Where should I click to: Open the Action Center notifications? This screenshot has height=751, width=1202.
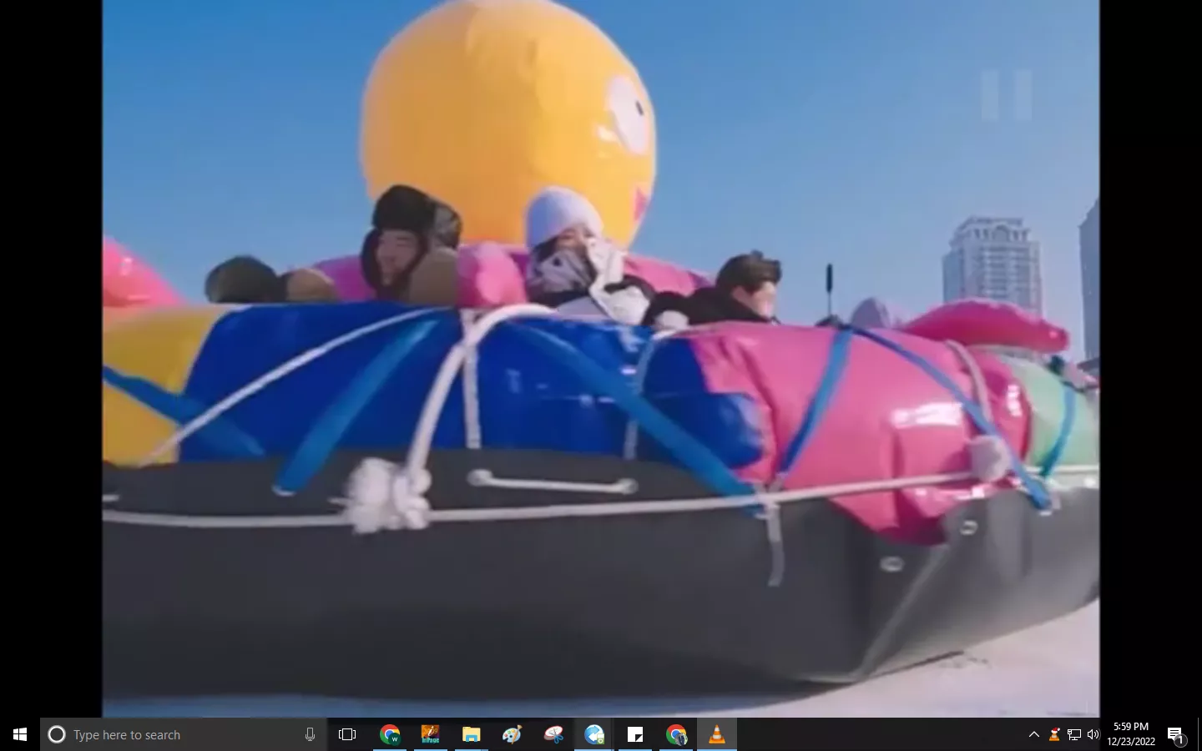coord(1175,734)
